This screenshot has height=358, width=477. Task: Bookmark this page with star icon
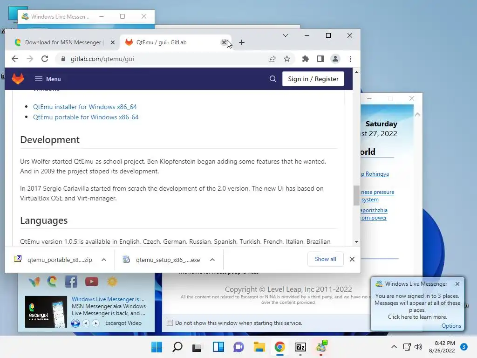(287, 59)
